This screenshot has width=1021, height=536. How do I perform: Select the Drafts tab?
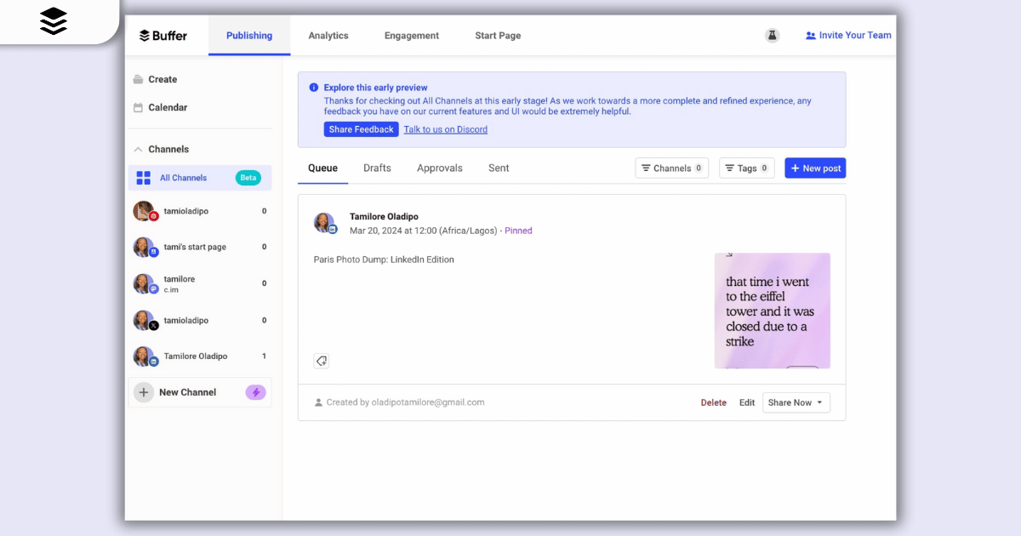pyautogui.click(x=377, y=168)
